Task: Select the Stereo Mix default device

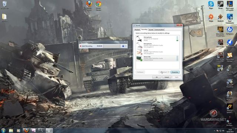Action: tap(157, 58)
